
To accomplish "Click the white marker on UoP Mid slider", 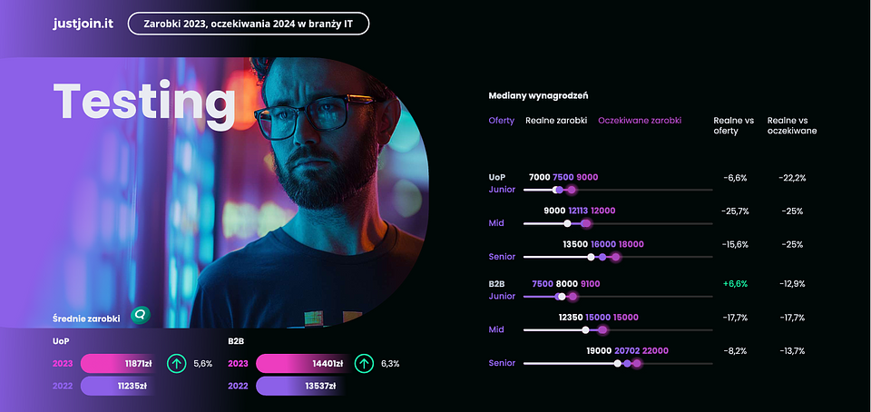I will tap(568, 223).
